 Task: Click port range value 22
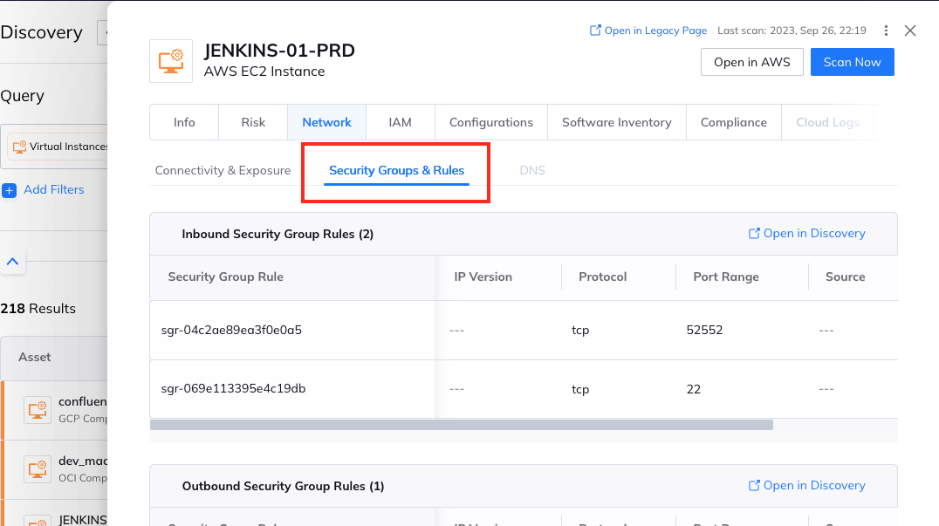694,389
